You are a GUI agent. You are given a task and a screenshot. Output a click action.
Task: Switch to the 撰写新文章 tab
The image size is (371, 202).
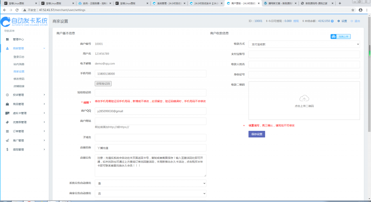click(280, 3)
